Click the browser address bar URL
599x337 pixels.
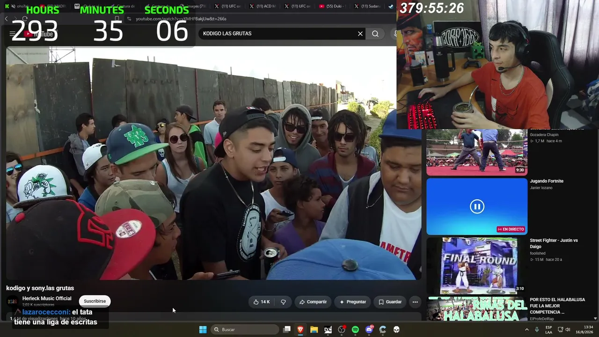181,19
